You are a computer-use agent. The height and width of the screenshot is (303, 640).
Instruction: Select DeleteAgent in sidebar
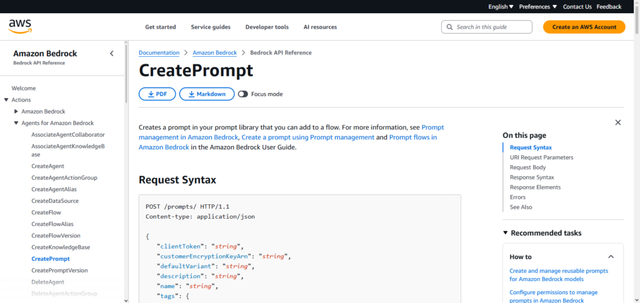[x=47, y=282]
